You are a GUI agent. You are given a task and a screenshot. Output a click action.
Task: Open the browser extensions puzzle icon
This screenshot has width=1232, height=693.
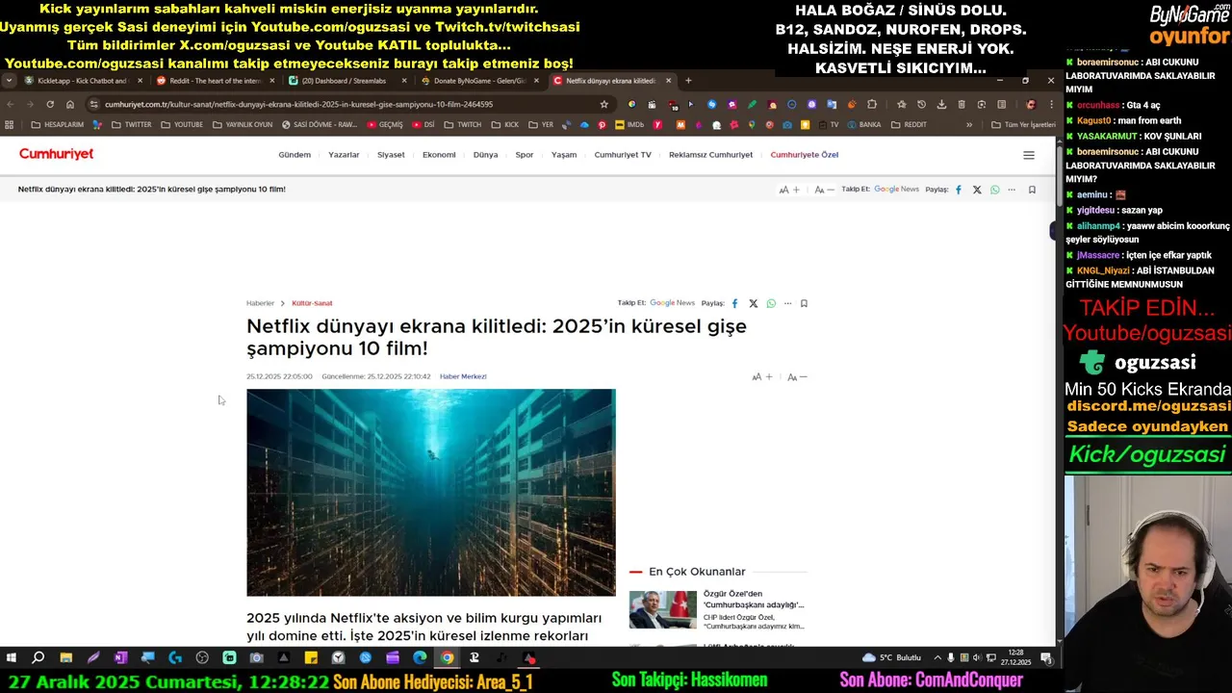tap(872, 104)
